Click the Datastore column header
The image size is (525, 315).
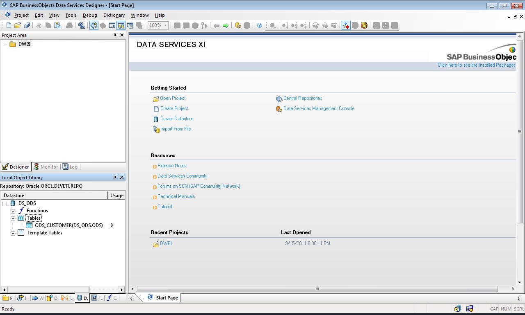pos(54,196)
